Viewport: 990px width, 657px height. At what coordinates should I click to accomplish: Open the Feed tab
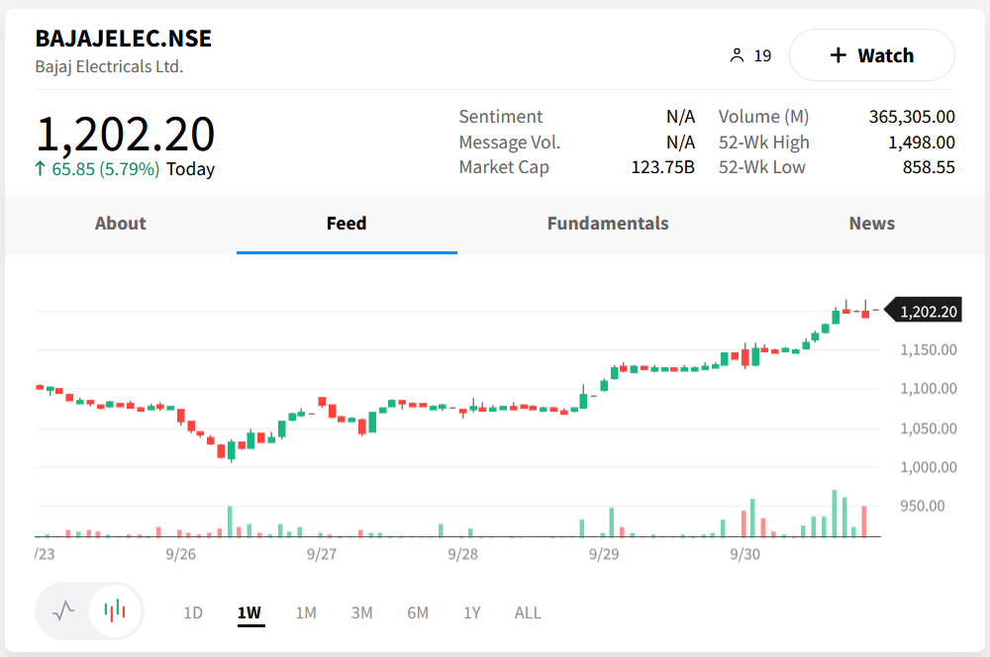point(346,224)
